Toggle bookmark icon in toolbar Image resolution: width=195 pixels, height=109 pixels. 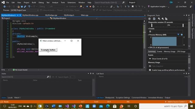[x=133, y=7]
